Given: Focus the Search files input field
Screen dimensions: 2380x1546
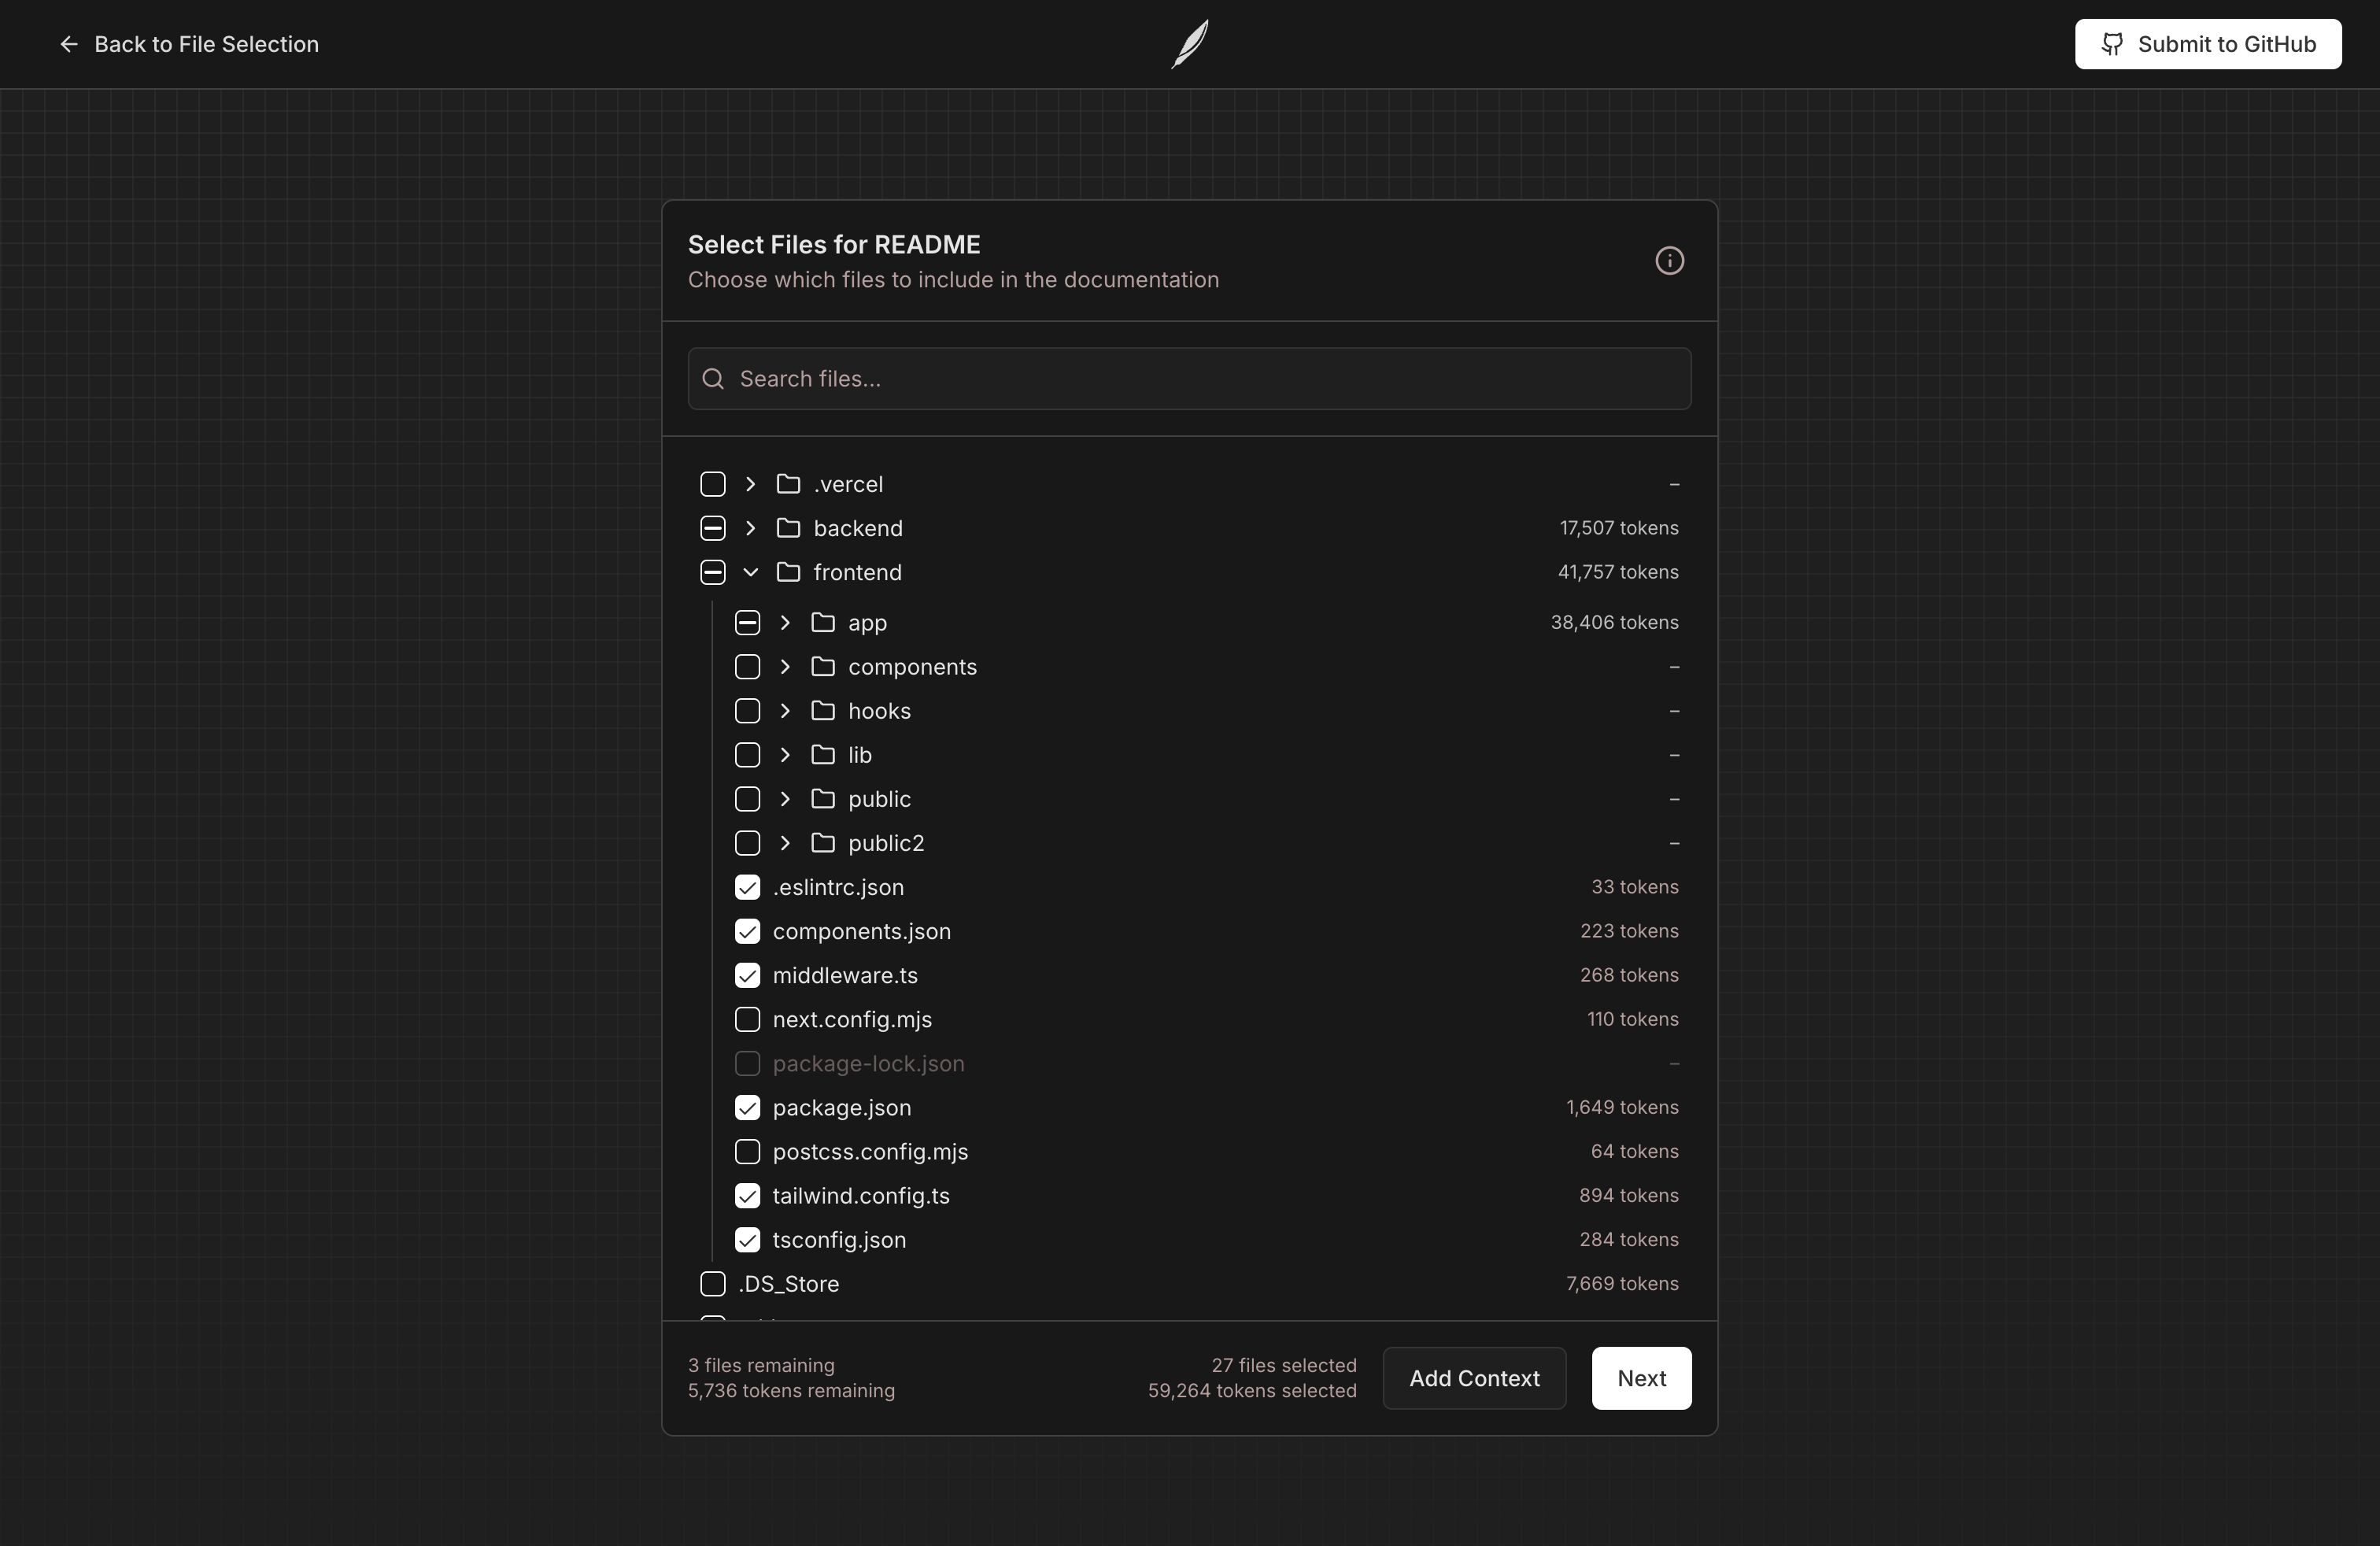Looking at the screenshot, I should point(1190,379).
